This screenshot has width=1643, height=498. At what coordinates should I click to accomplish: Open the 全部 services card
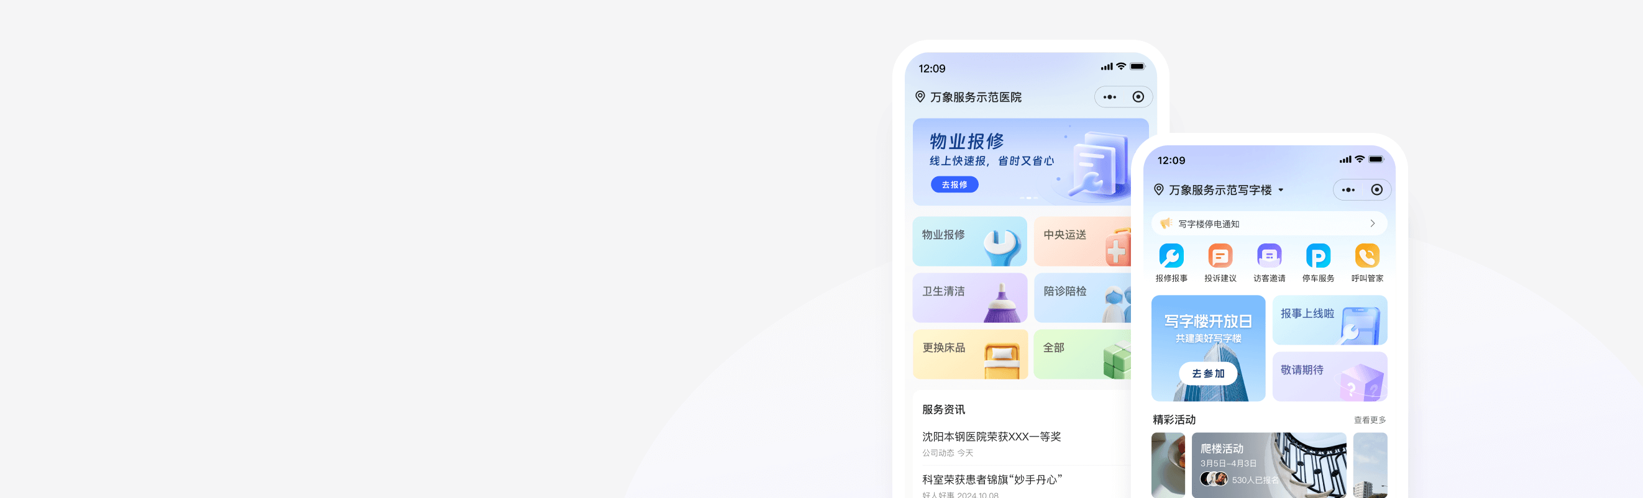(x=1082, y=354)
